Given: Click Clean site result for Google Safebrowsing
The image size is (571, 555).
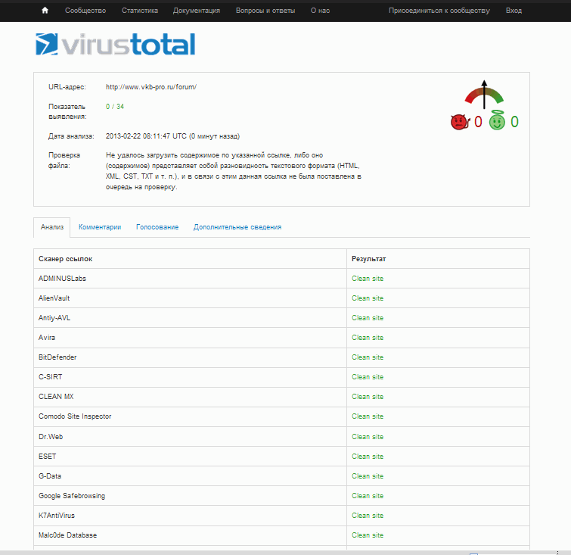Looking at the screenshot, I should (x=368, y=496).
